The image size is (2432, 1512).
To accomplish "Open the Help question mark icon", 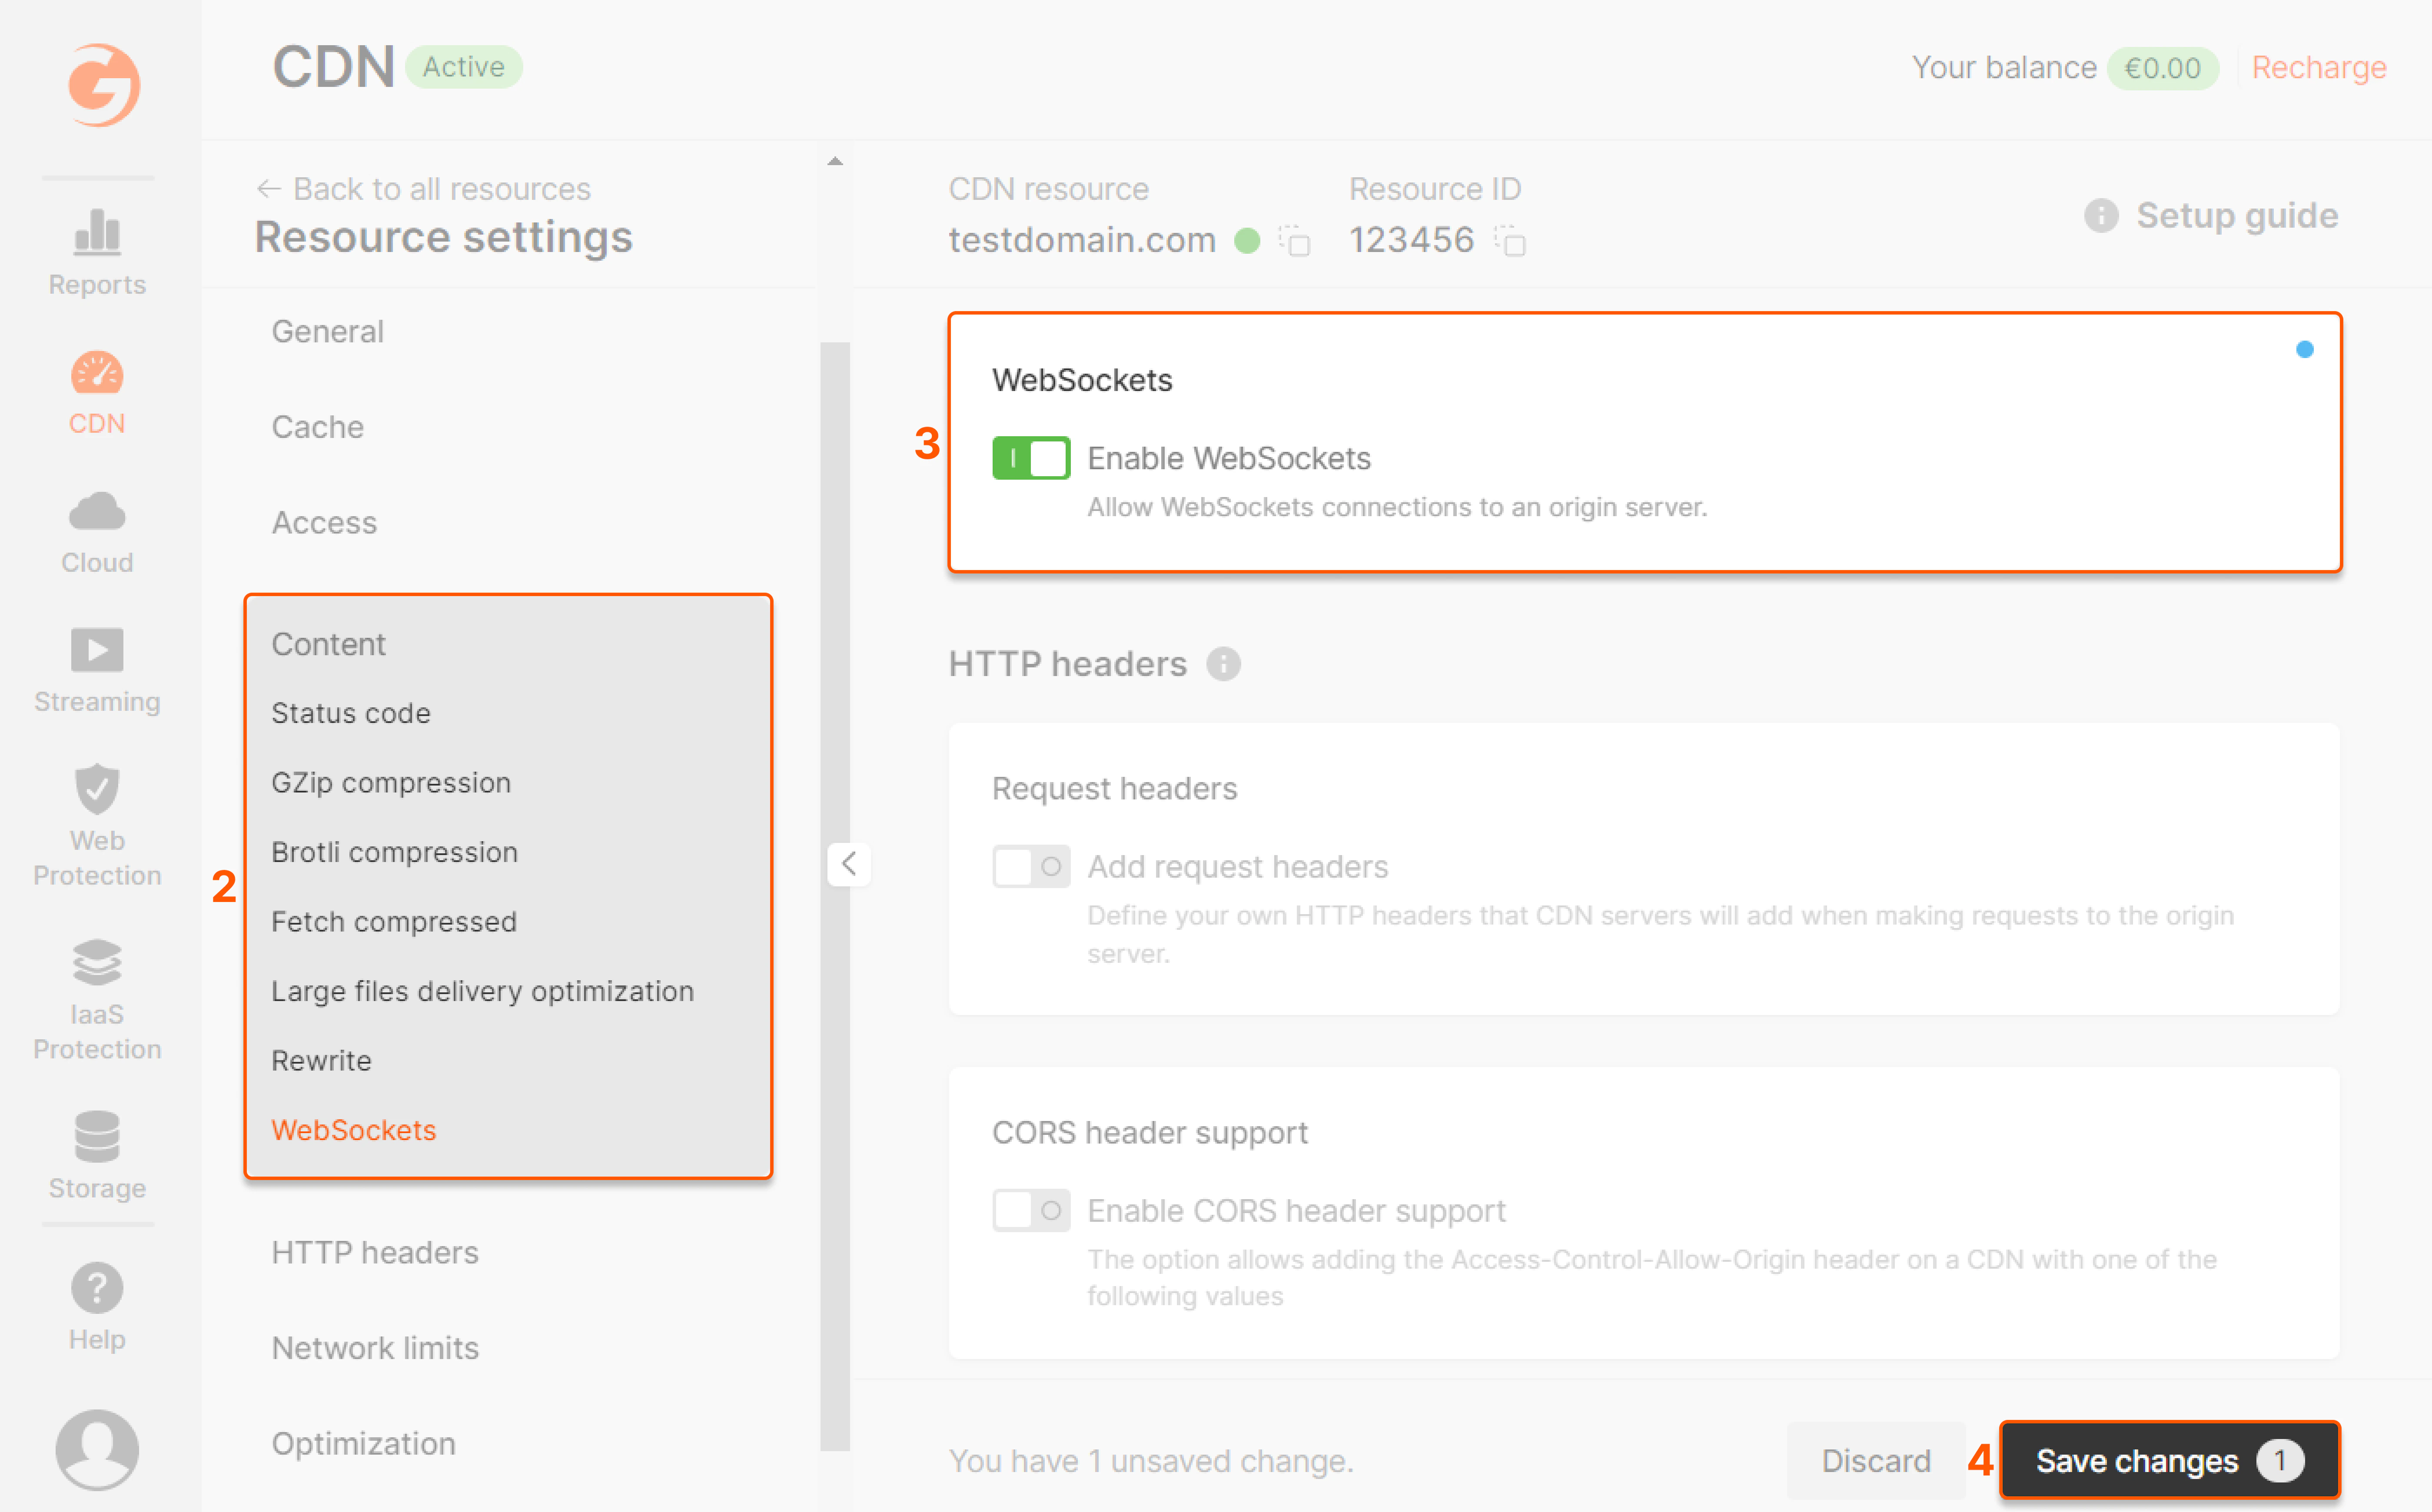I will coord(96,1288).
